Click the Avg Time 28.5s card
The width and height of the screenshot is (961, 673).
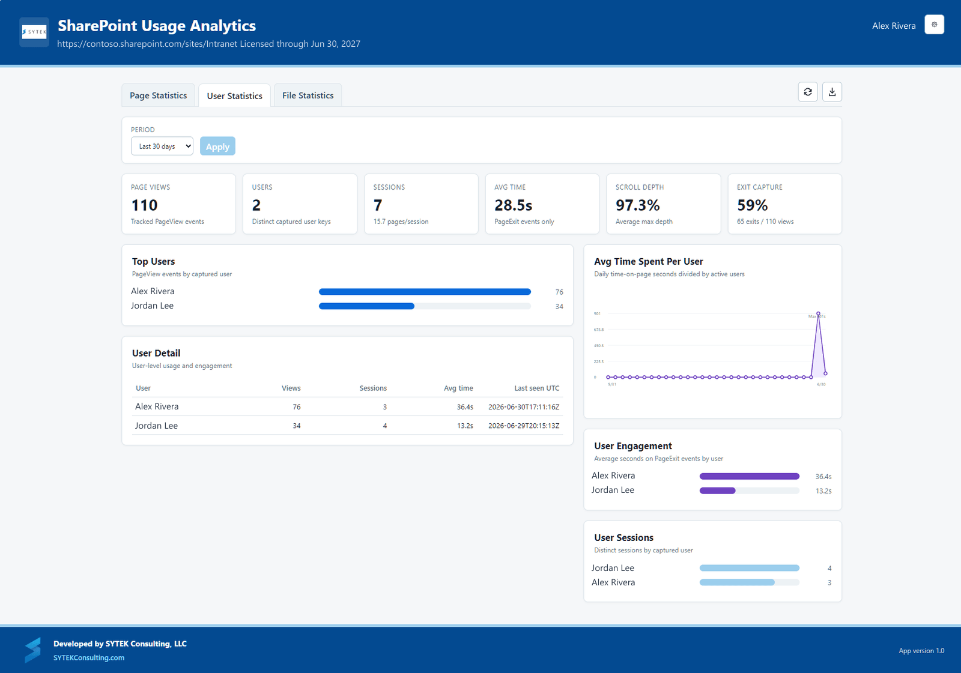542,204
